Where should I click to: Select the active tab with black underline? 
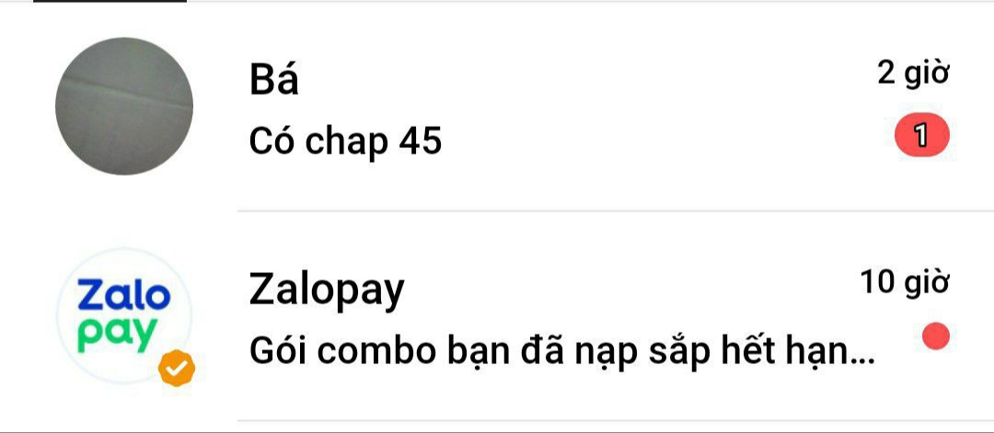tap(110, 1)
